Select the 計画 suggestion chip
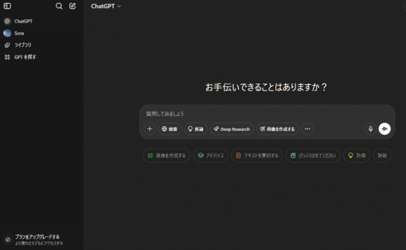406x250 pixels. [x=357, y=155]
